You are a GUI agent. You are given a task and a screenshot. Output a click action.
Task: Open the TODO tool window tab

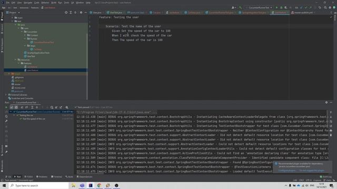28,177
